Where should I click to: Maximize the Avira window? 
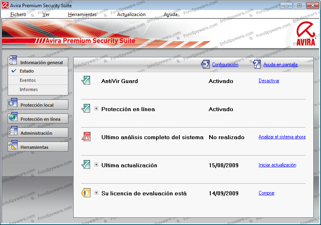299,6
